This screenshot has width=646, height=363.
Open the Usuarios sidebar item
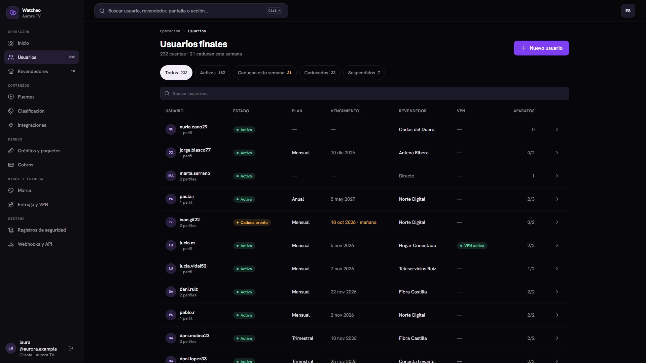click(x=41, y=57)
